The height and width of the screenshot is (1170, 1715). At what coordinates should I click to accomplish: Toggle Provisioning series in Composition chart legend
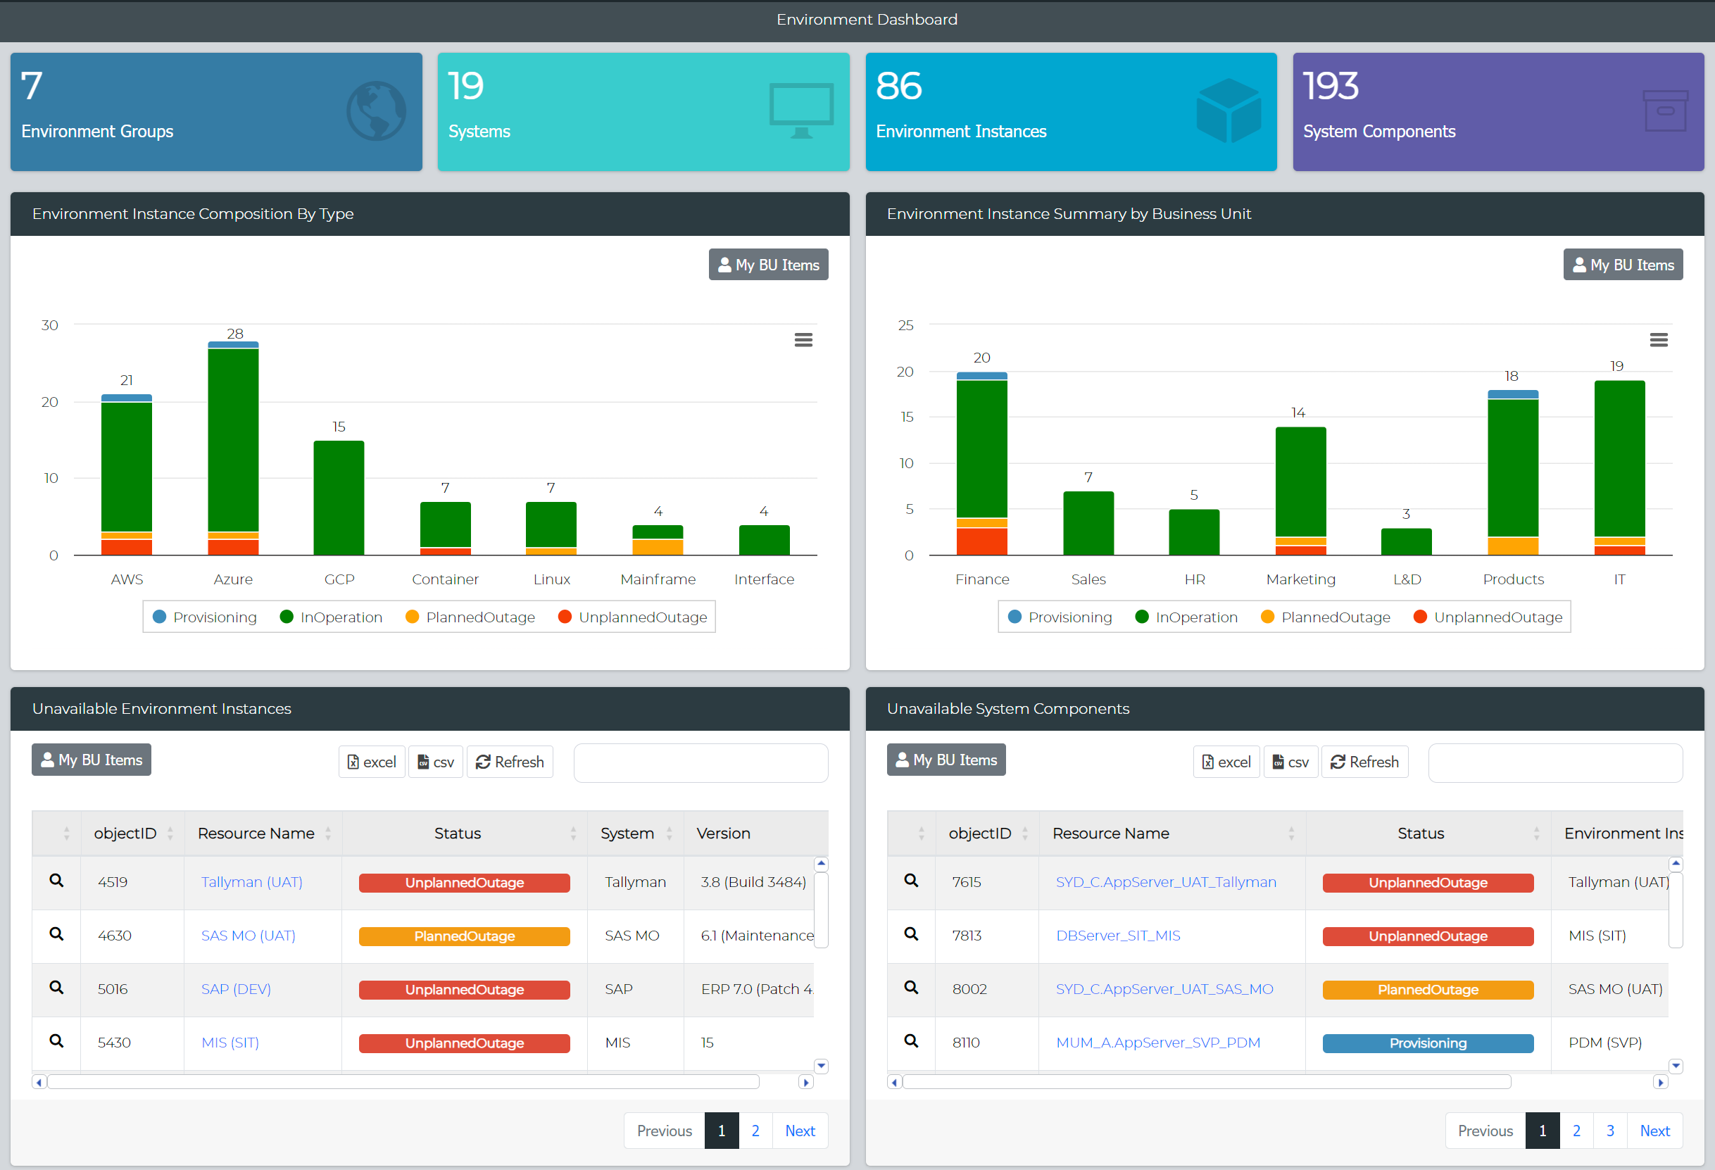point(204,617)
